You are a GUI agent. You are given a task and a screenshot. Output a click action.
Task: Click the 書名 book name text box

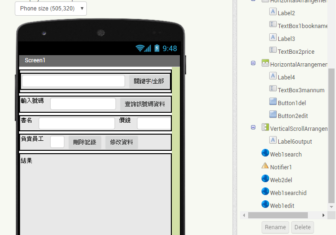coord(77,123)
